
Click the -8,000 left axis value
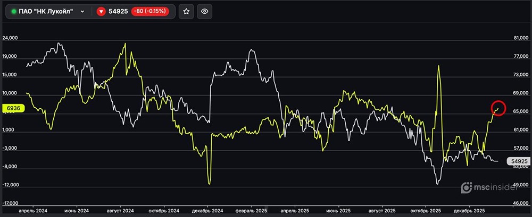click(x=9, y=167)
